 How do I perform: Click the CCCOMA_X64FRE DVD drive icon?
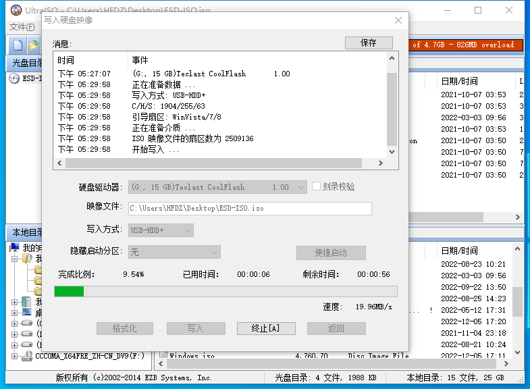27,356
